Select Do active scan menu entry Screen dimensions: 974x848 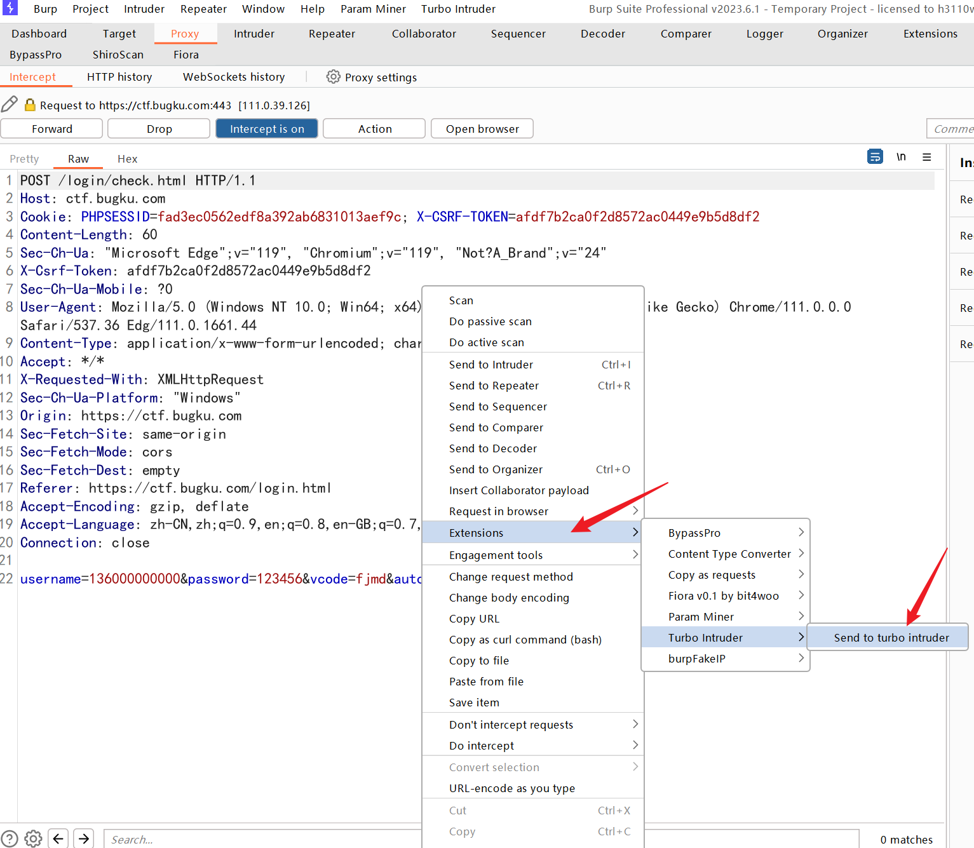[x=532, y=342]
